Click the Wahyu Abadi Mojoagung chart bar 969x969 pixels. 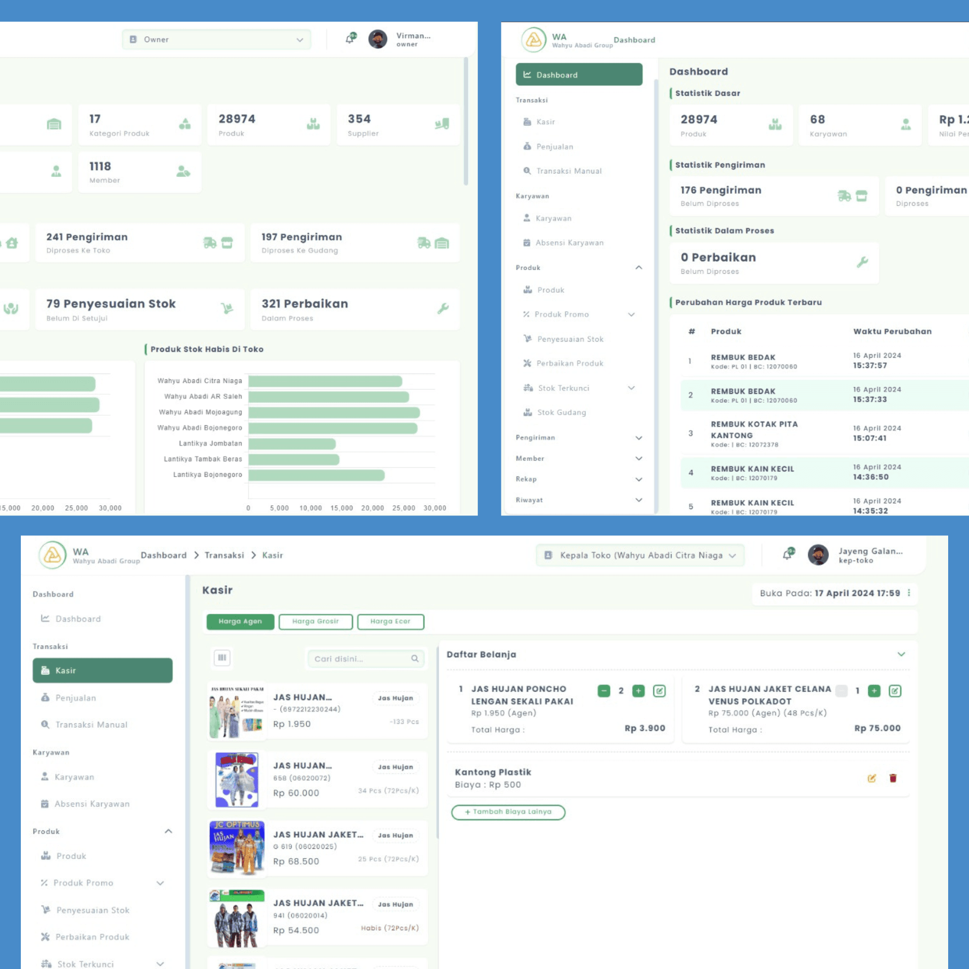334,413
